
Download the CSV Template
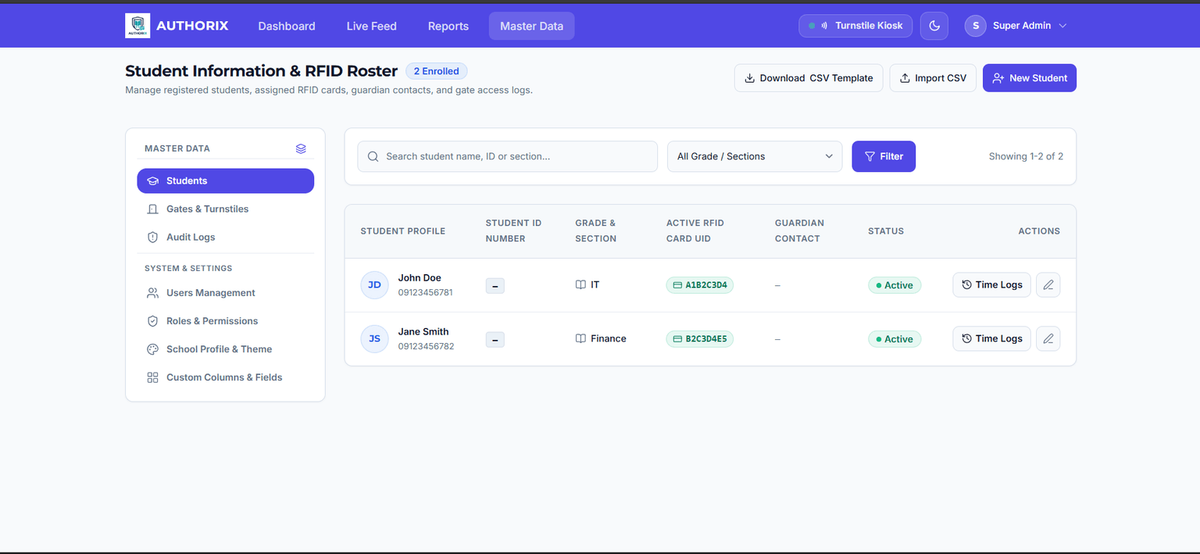(x=809, y=78)
